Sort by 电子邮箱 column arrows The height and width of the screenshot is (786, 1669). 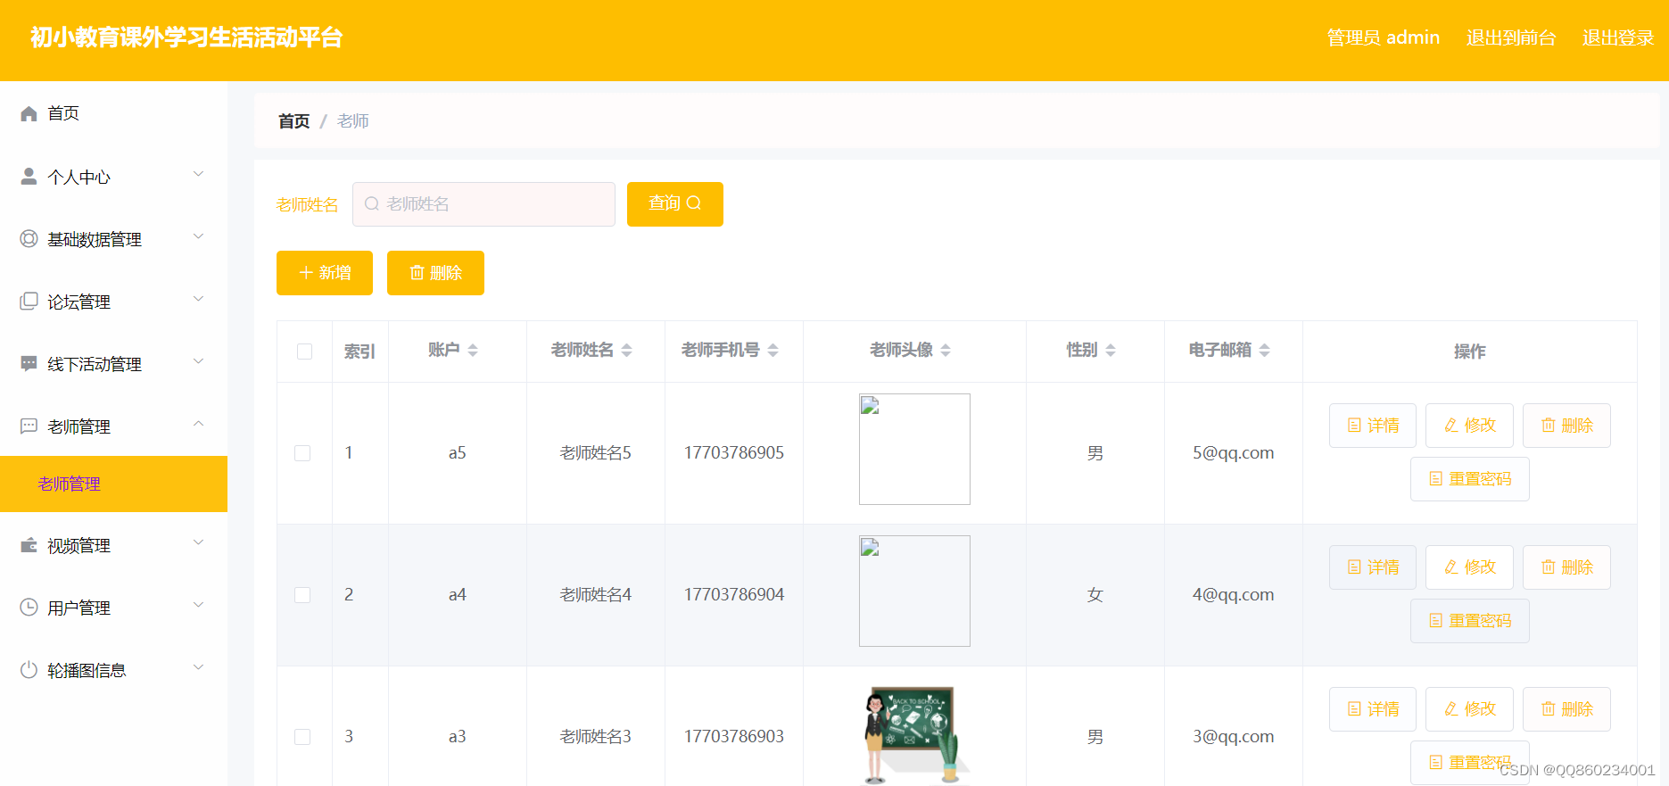pos(1265,351)
